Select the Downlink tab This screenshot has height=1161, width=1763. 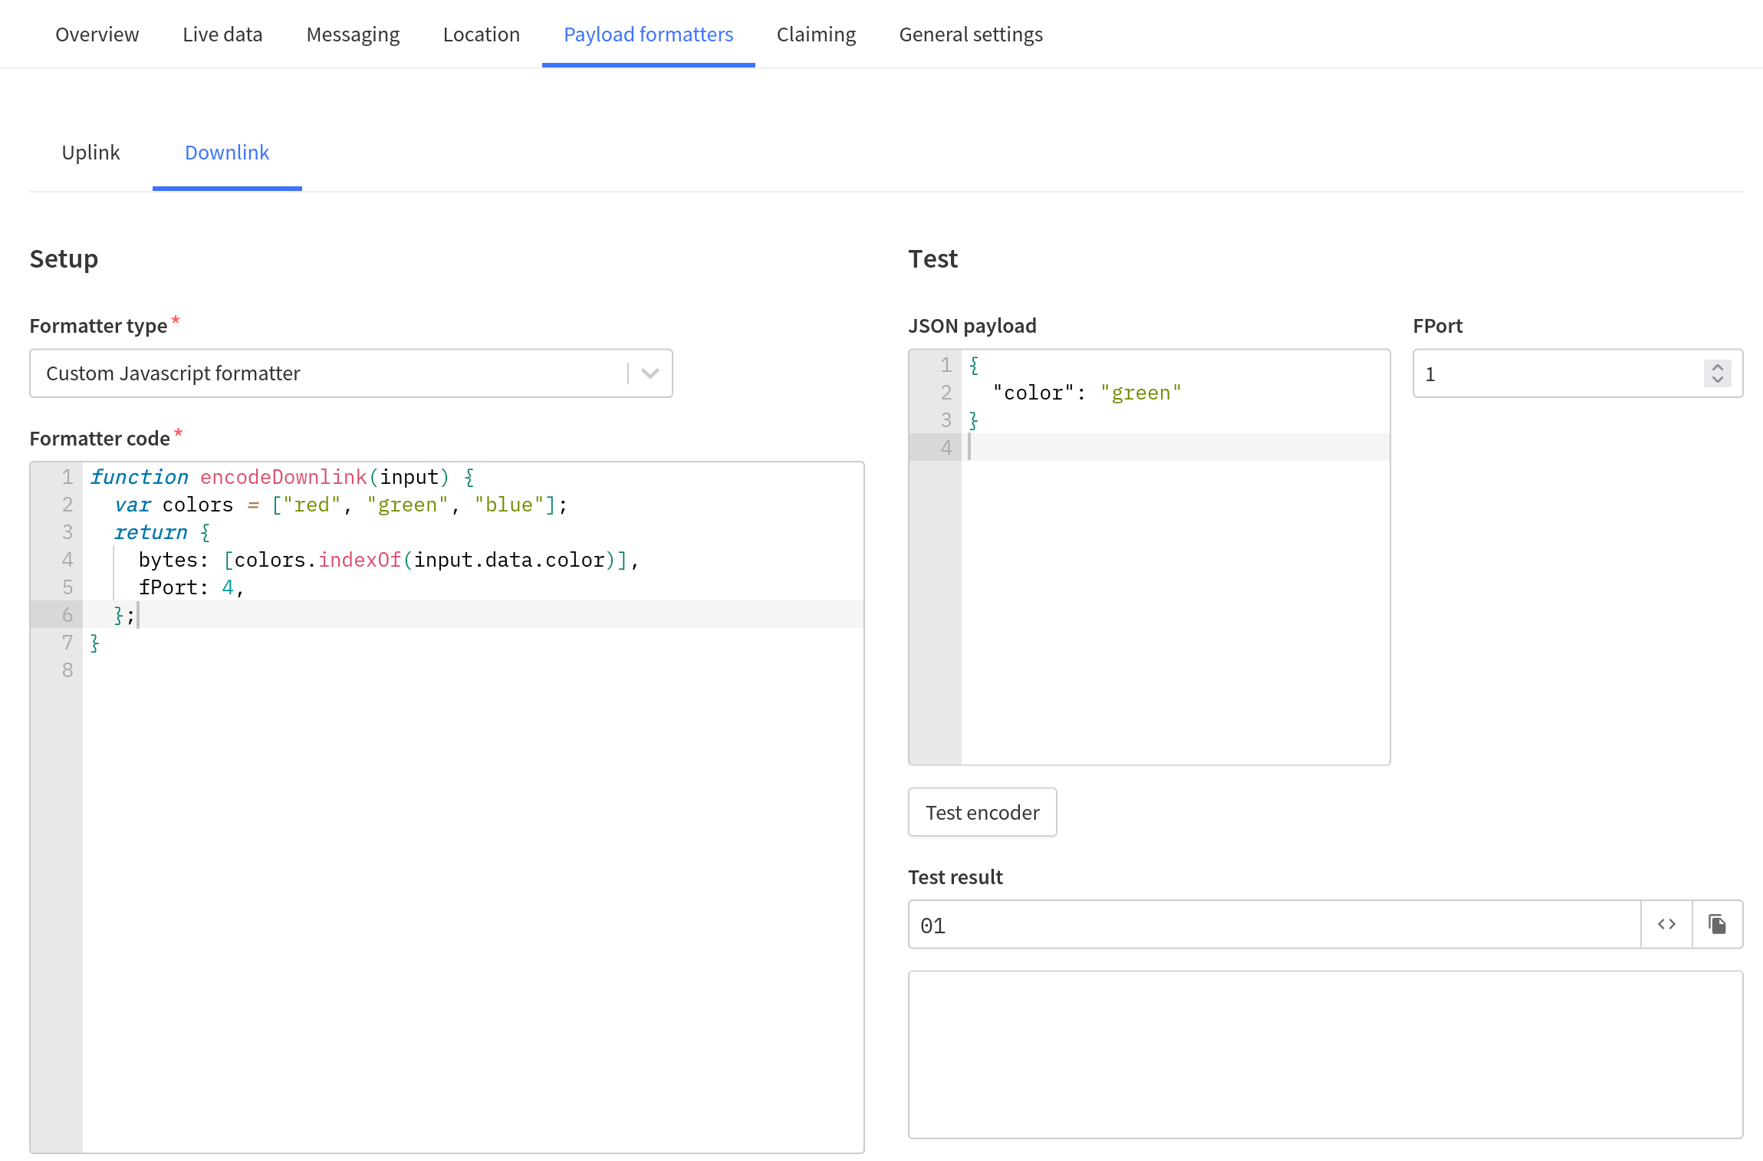pyautogui.click(x=227, y=153)
